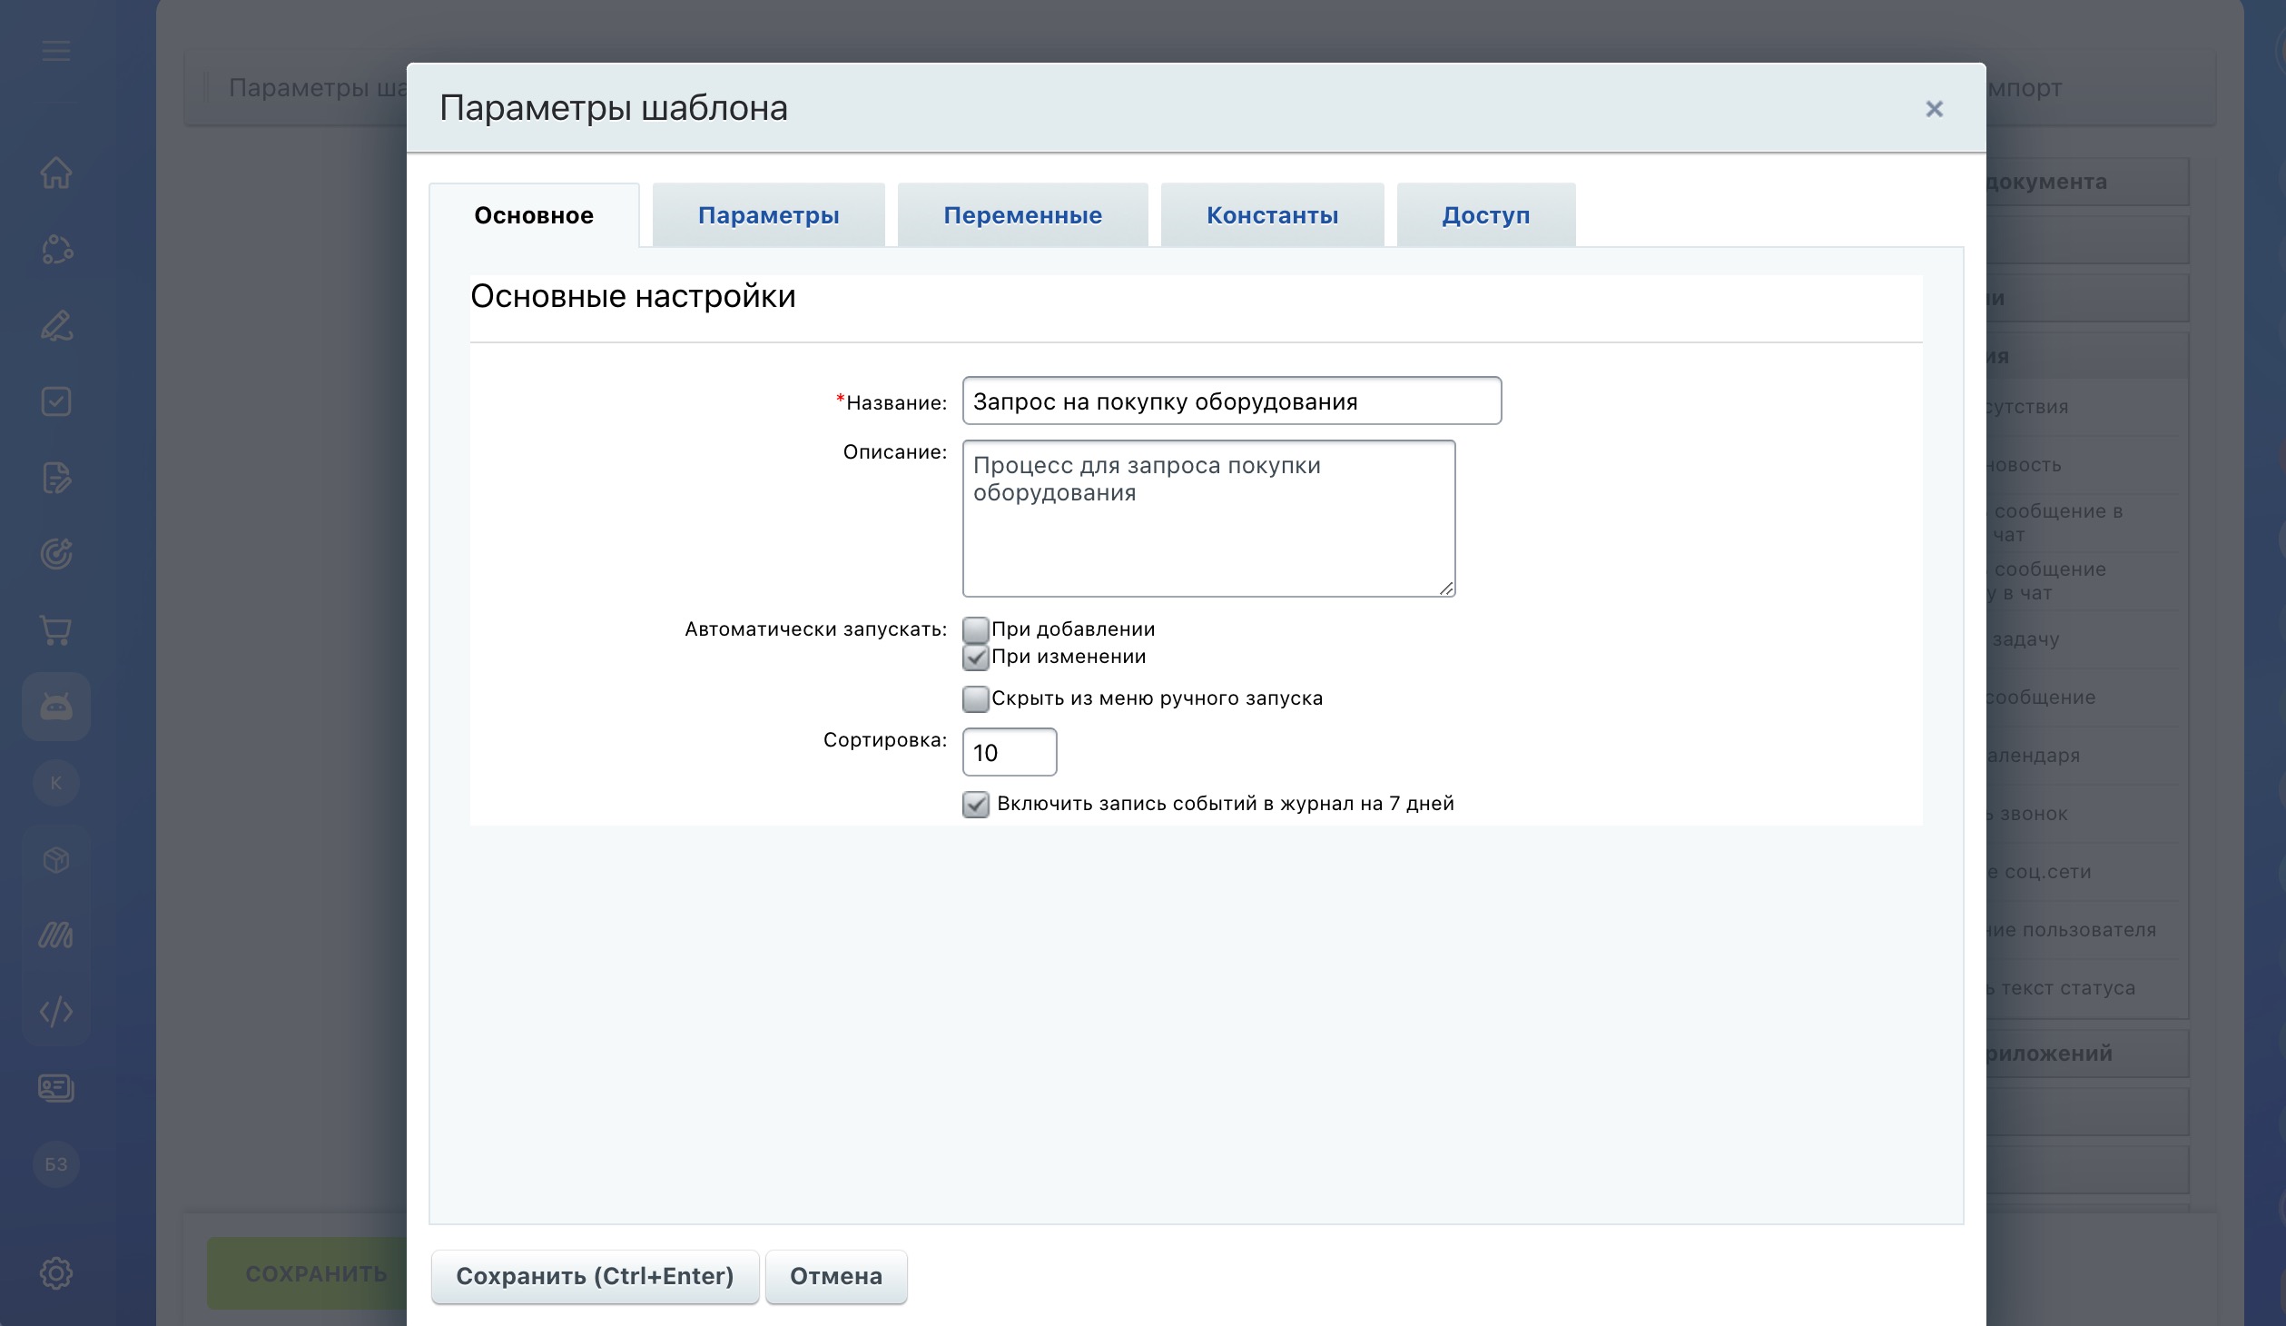2286x1326 pixels.
Task: Open the shopping cart icon in sidebar
Action: pyautogui.click(x=56, y=630)
